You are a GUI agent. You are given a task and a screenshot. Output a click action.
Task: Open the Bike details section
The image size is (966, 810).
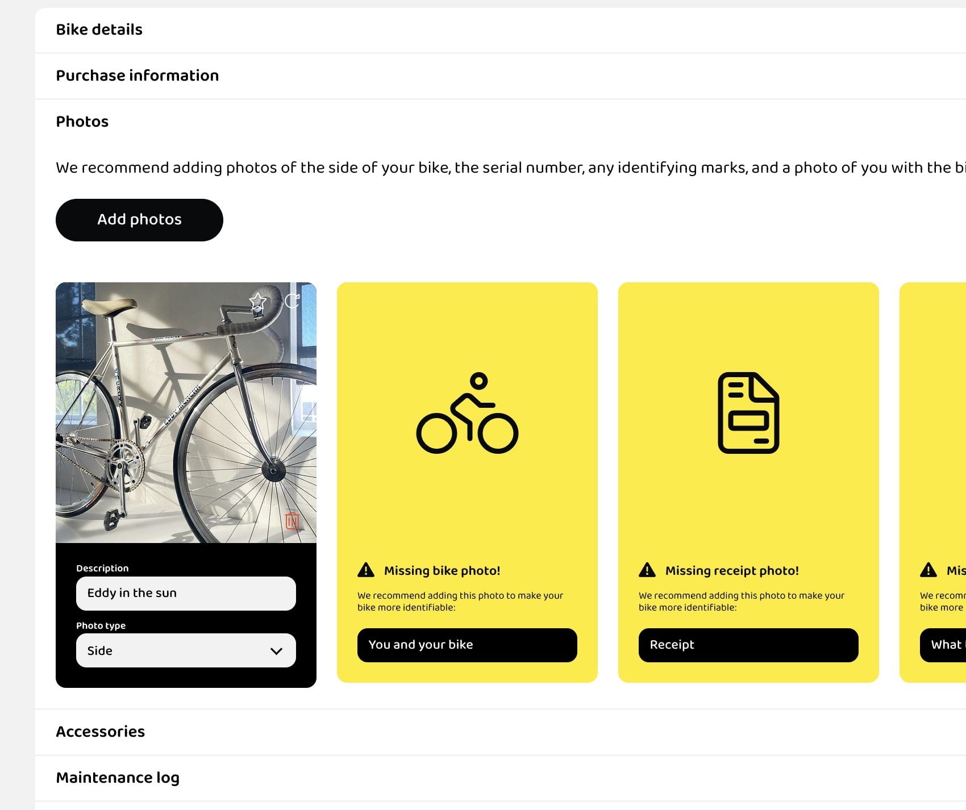[x=99, y=30]
